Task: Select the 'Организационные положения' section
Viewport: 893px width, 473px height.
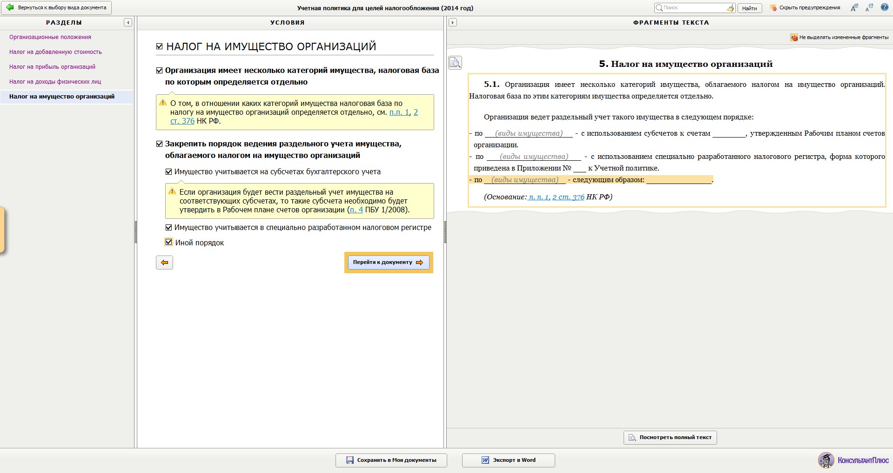Action: pyautogui.click(x=50, y=37)
